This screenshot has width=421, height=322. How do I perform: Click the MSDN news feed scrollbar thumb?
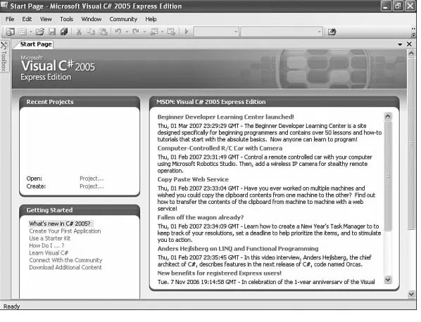(388, 176)
